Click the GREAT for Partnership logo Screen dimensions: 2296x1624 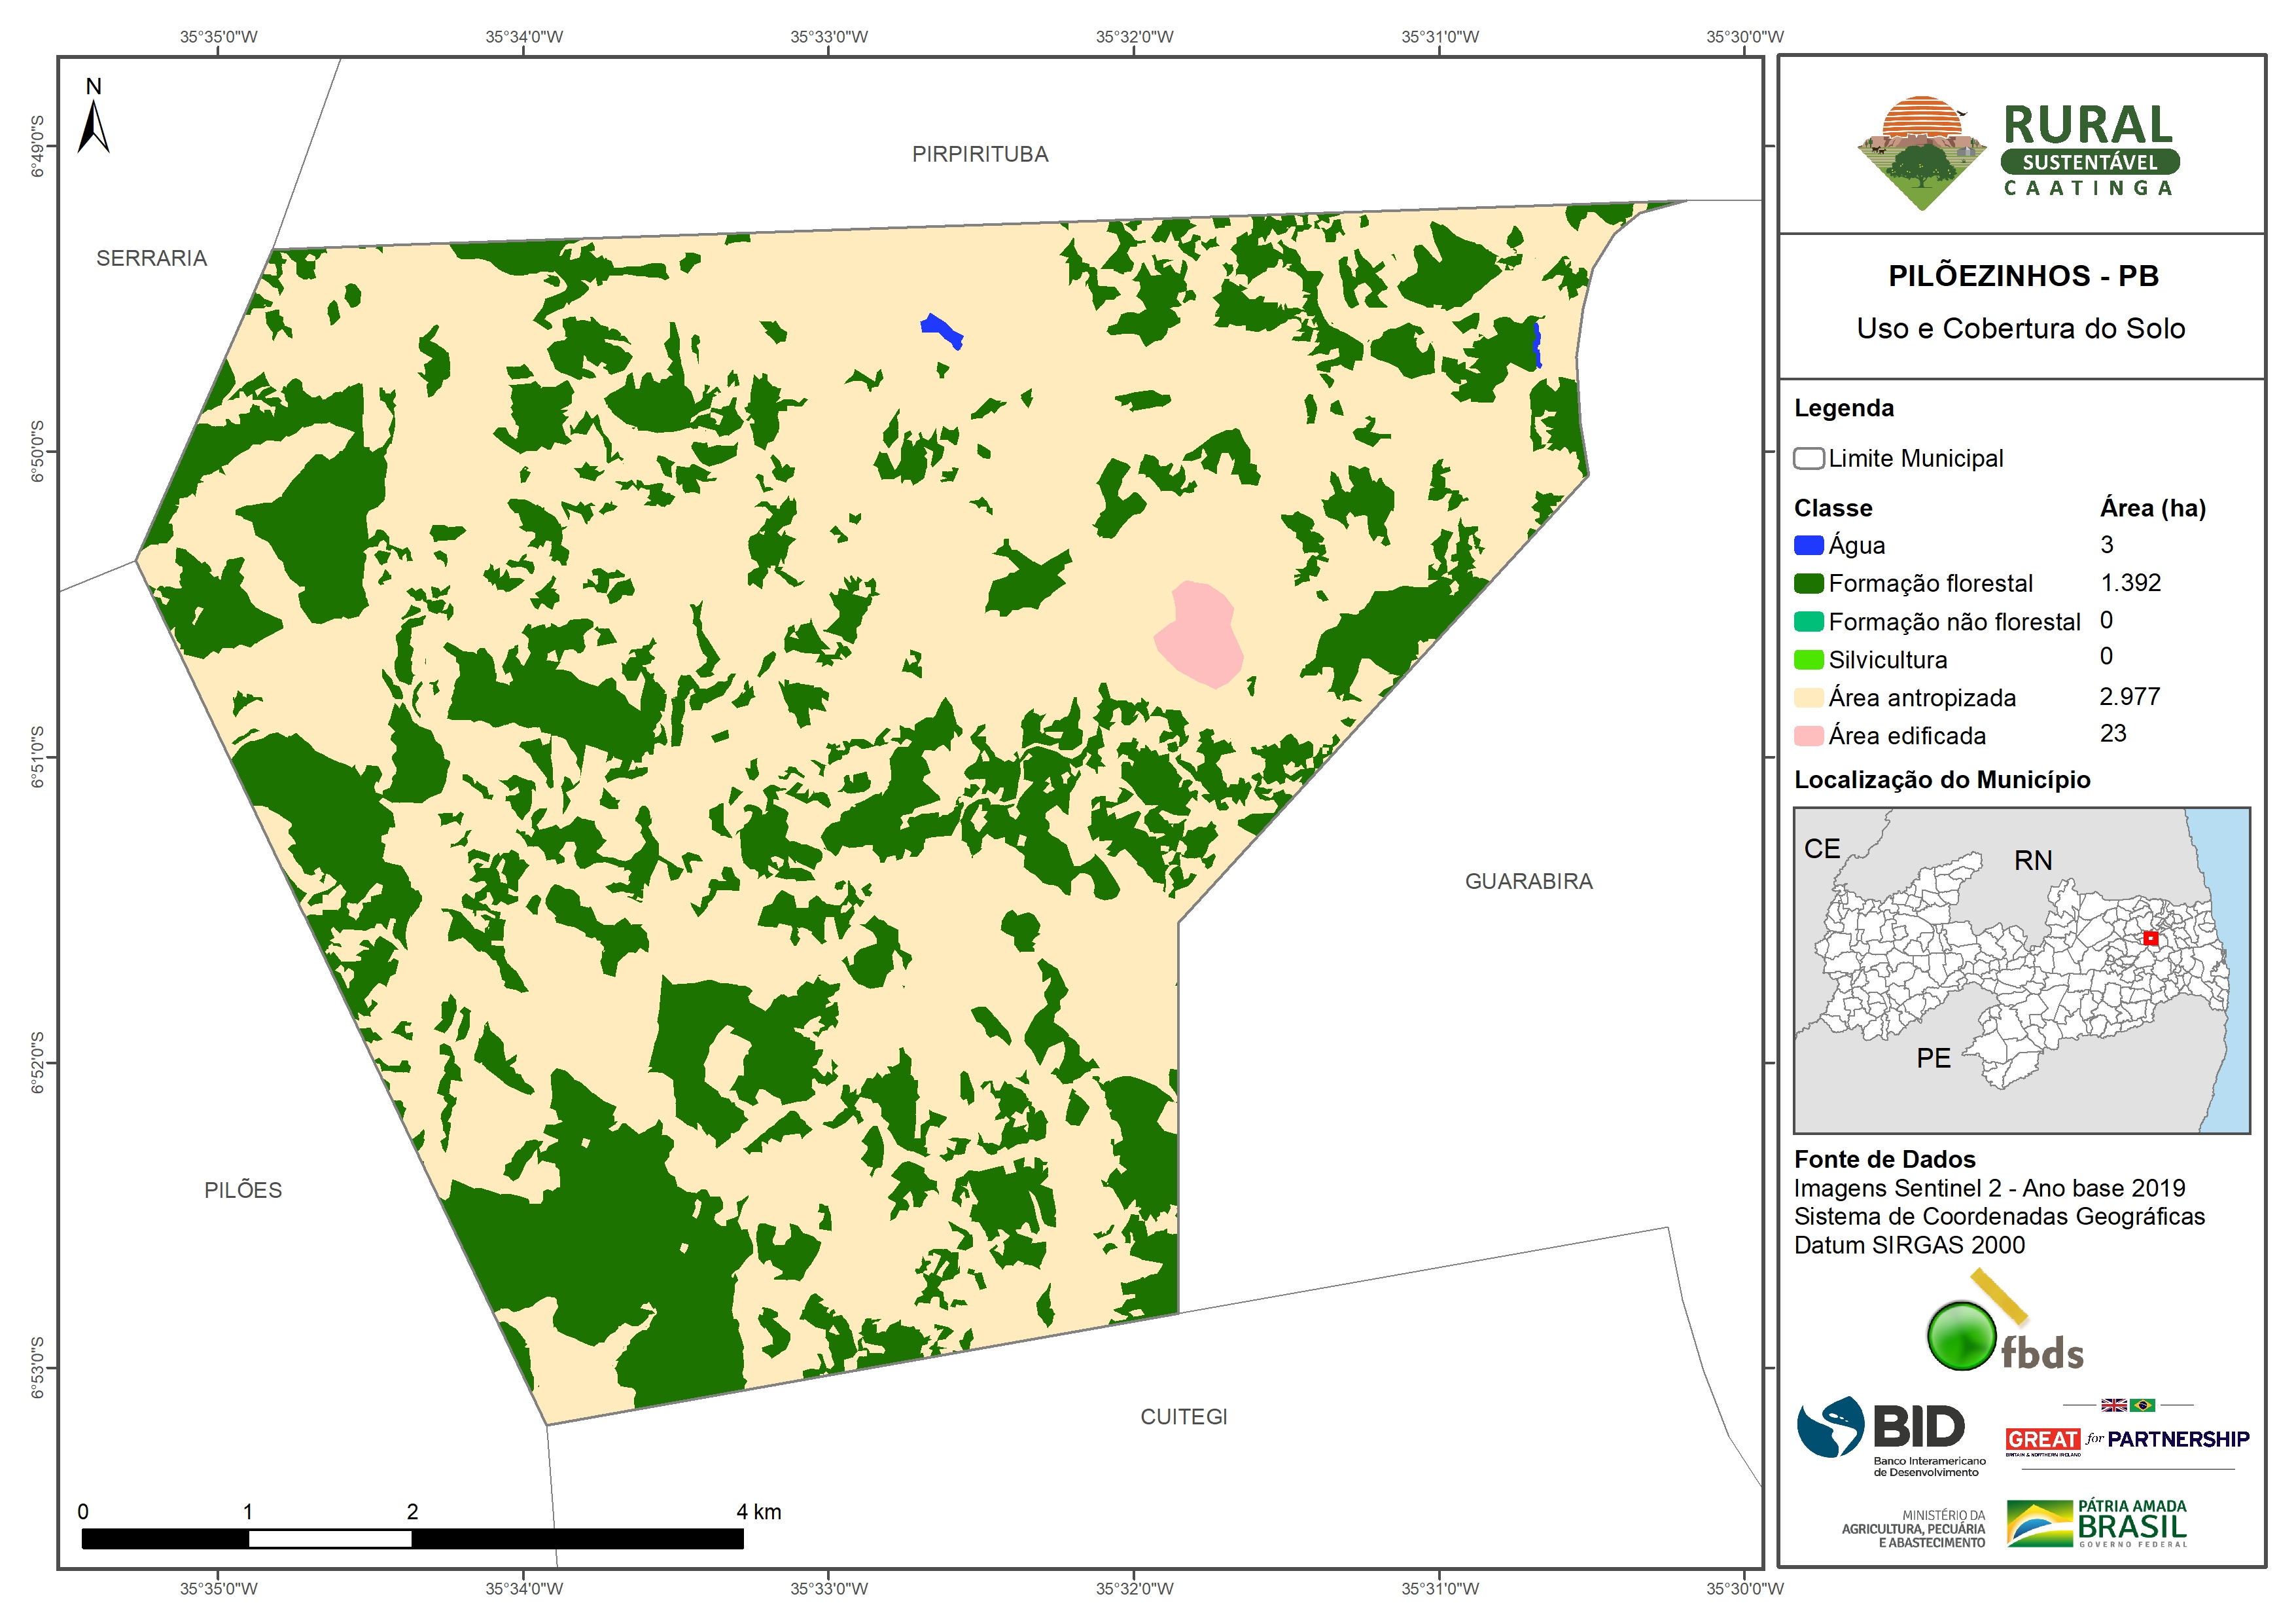[x=2127, y=1439]
